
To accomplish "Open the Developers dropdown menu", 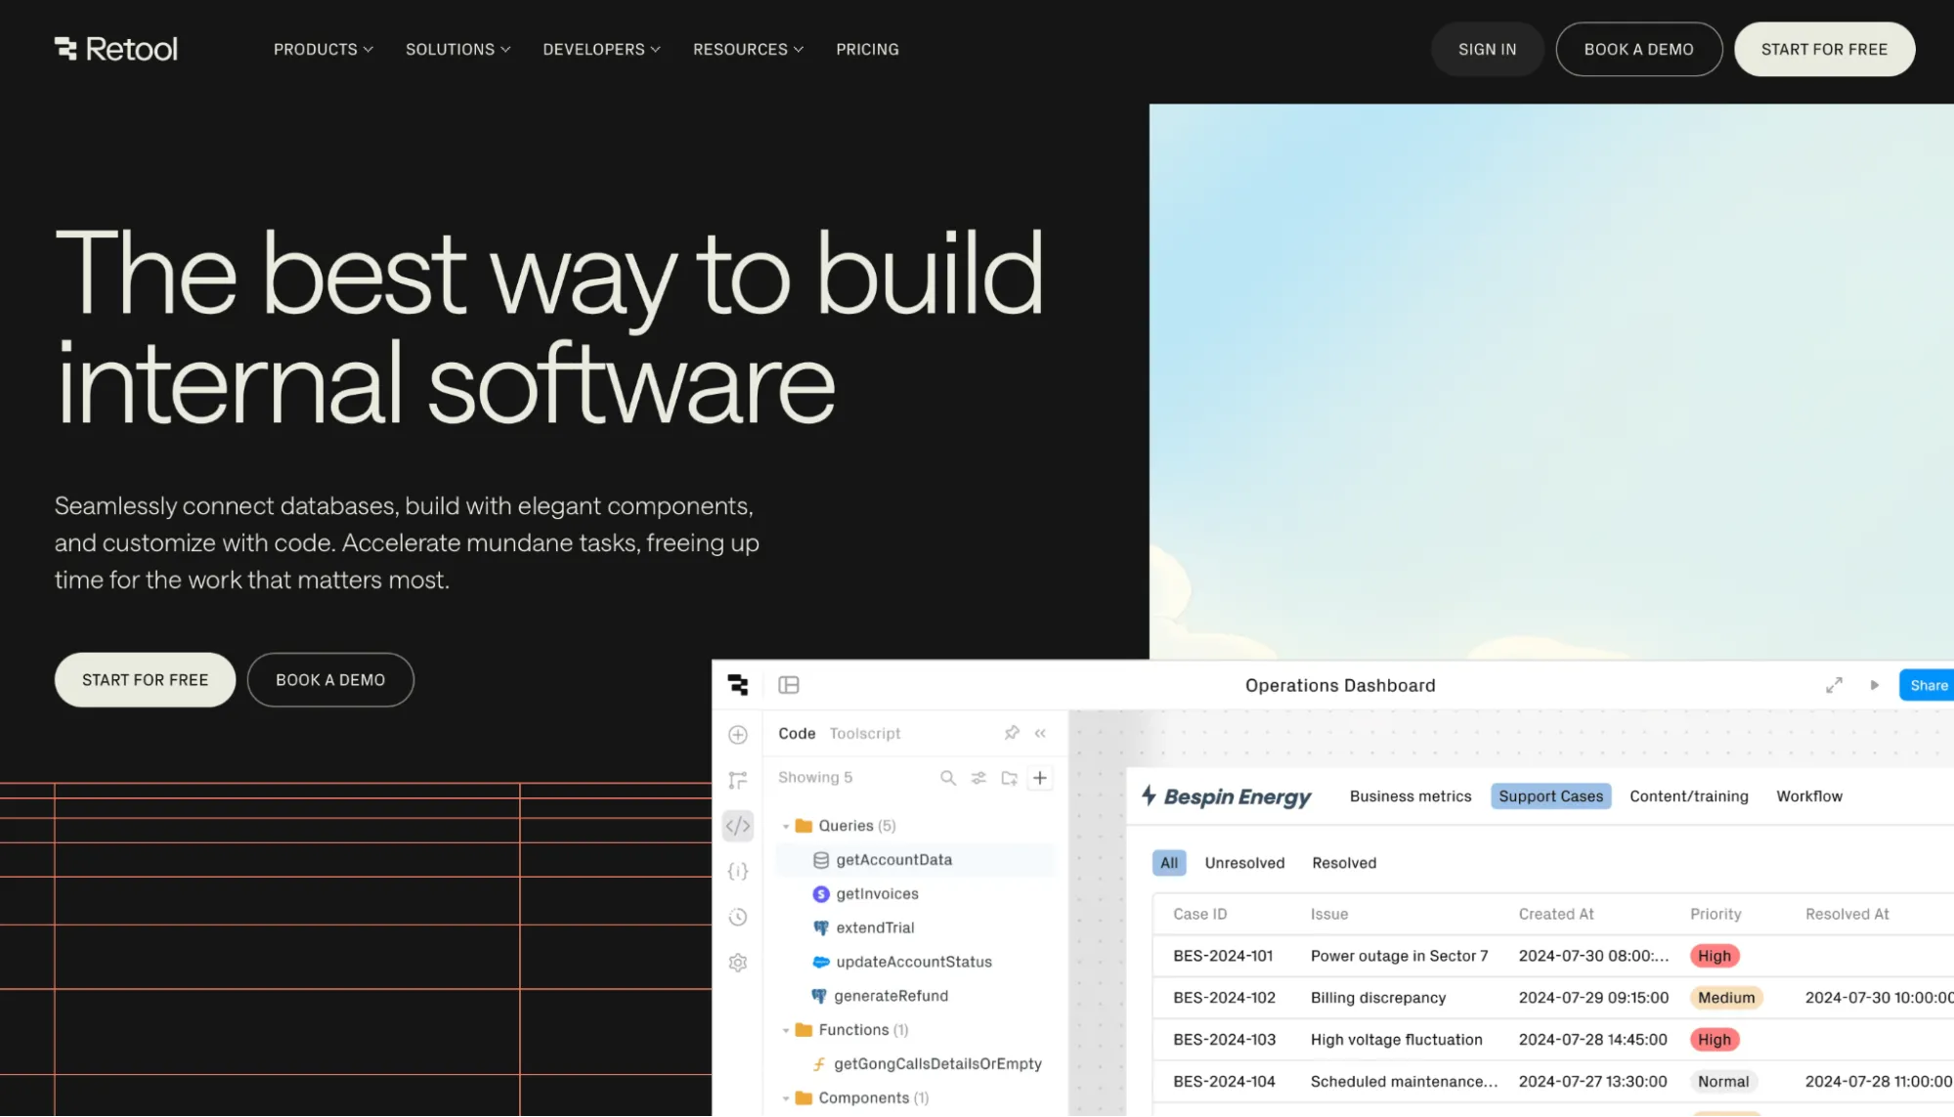I will [602, 49].
